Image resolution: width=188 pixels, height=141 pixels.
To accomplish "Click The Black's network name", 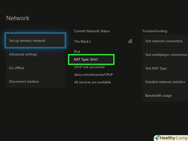I will pos(82,41).
